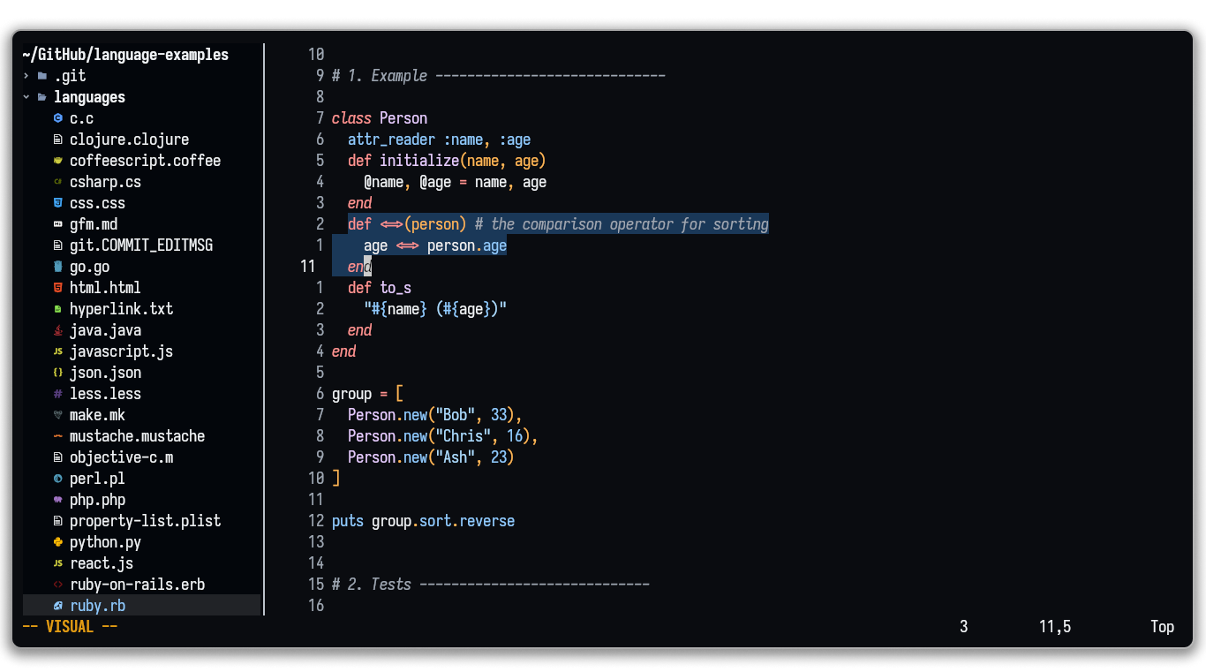Click the VISUAL mode indicator
Image resolution: width=1206 pixels, height=672 pixels.
(x=67, y=626)
